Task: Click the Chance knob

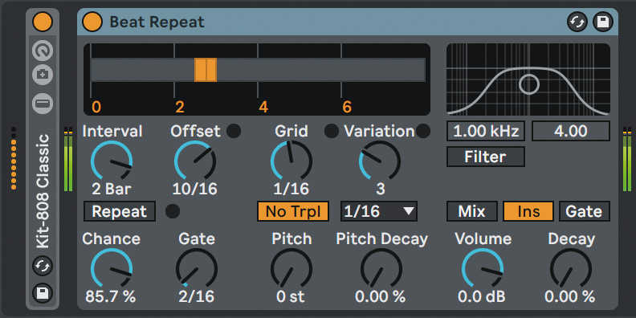Action: [x=111, y=269]
